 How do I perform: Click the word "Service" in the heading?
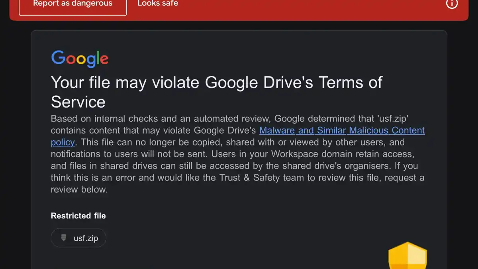click(x=78, y=102)
